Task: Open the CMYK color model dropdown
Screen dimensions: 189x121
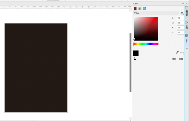Action: (156, 13)
